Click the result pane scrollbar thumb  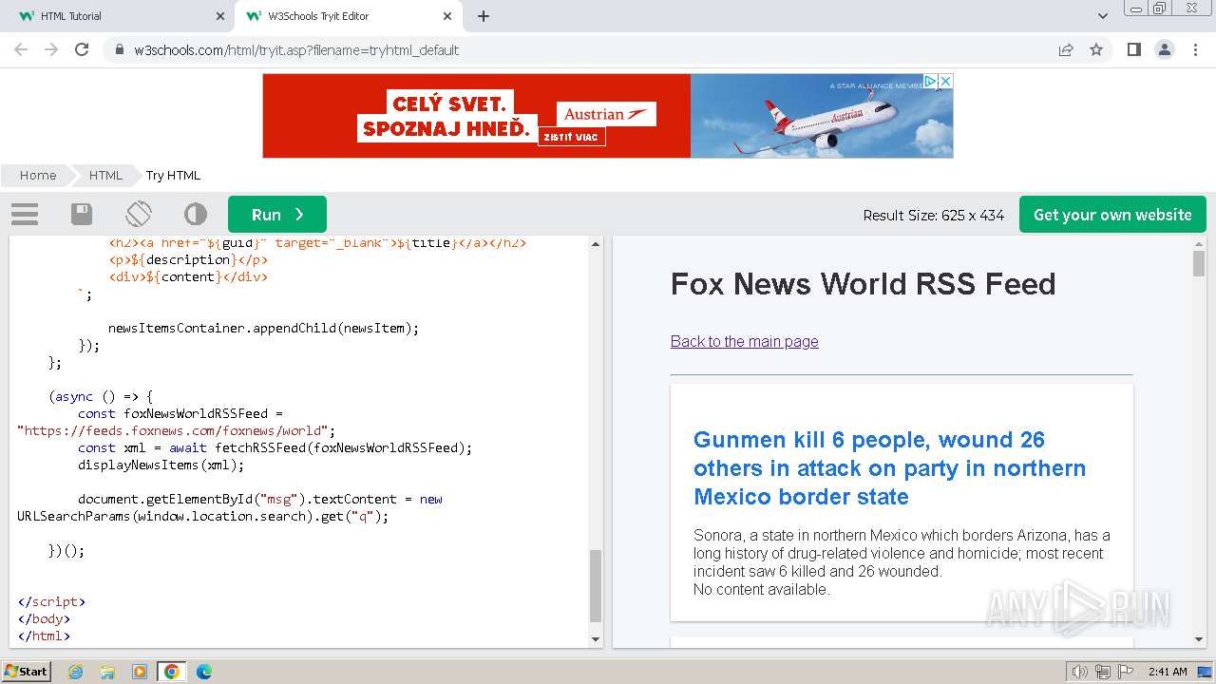pyautogui.click(x=1199, y=263)
